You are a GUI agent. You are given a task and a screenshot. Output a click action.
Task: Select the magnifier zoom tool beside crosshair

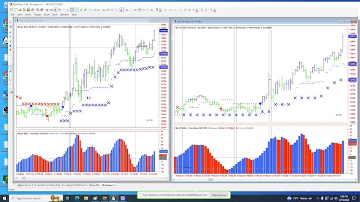(59, 10)
